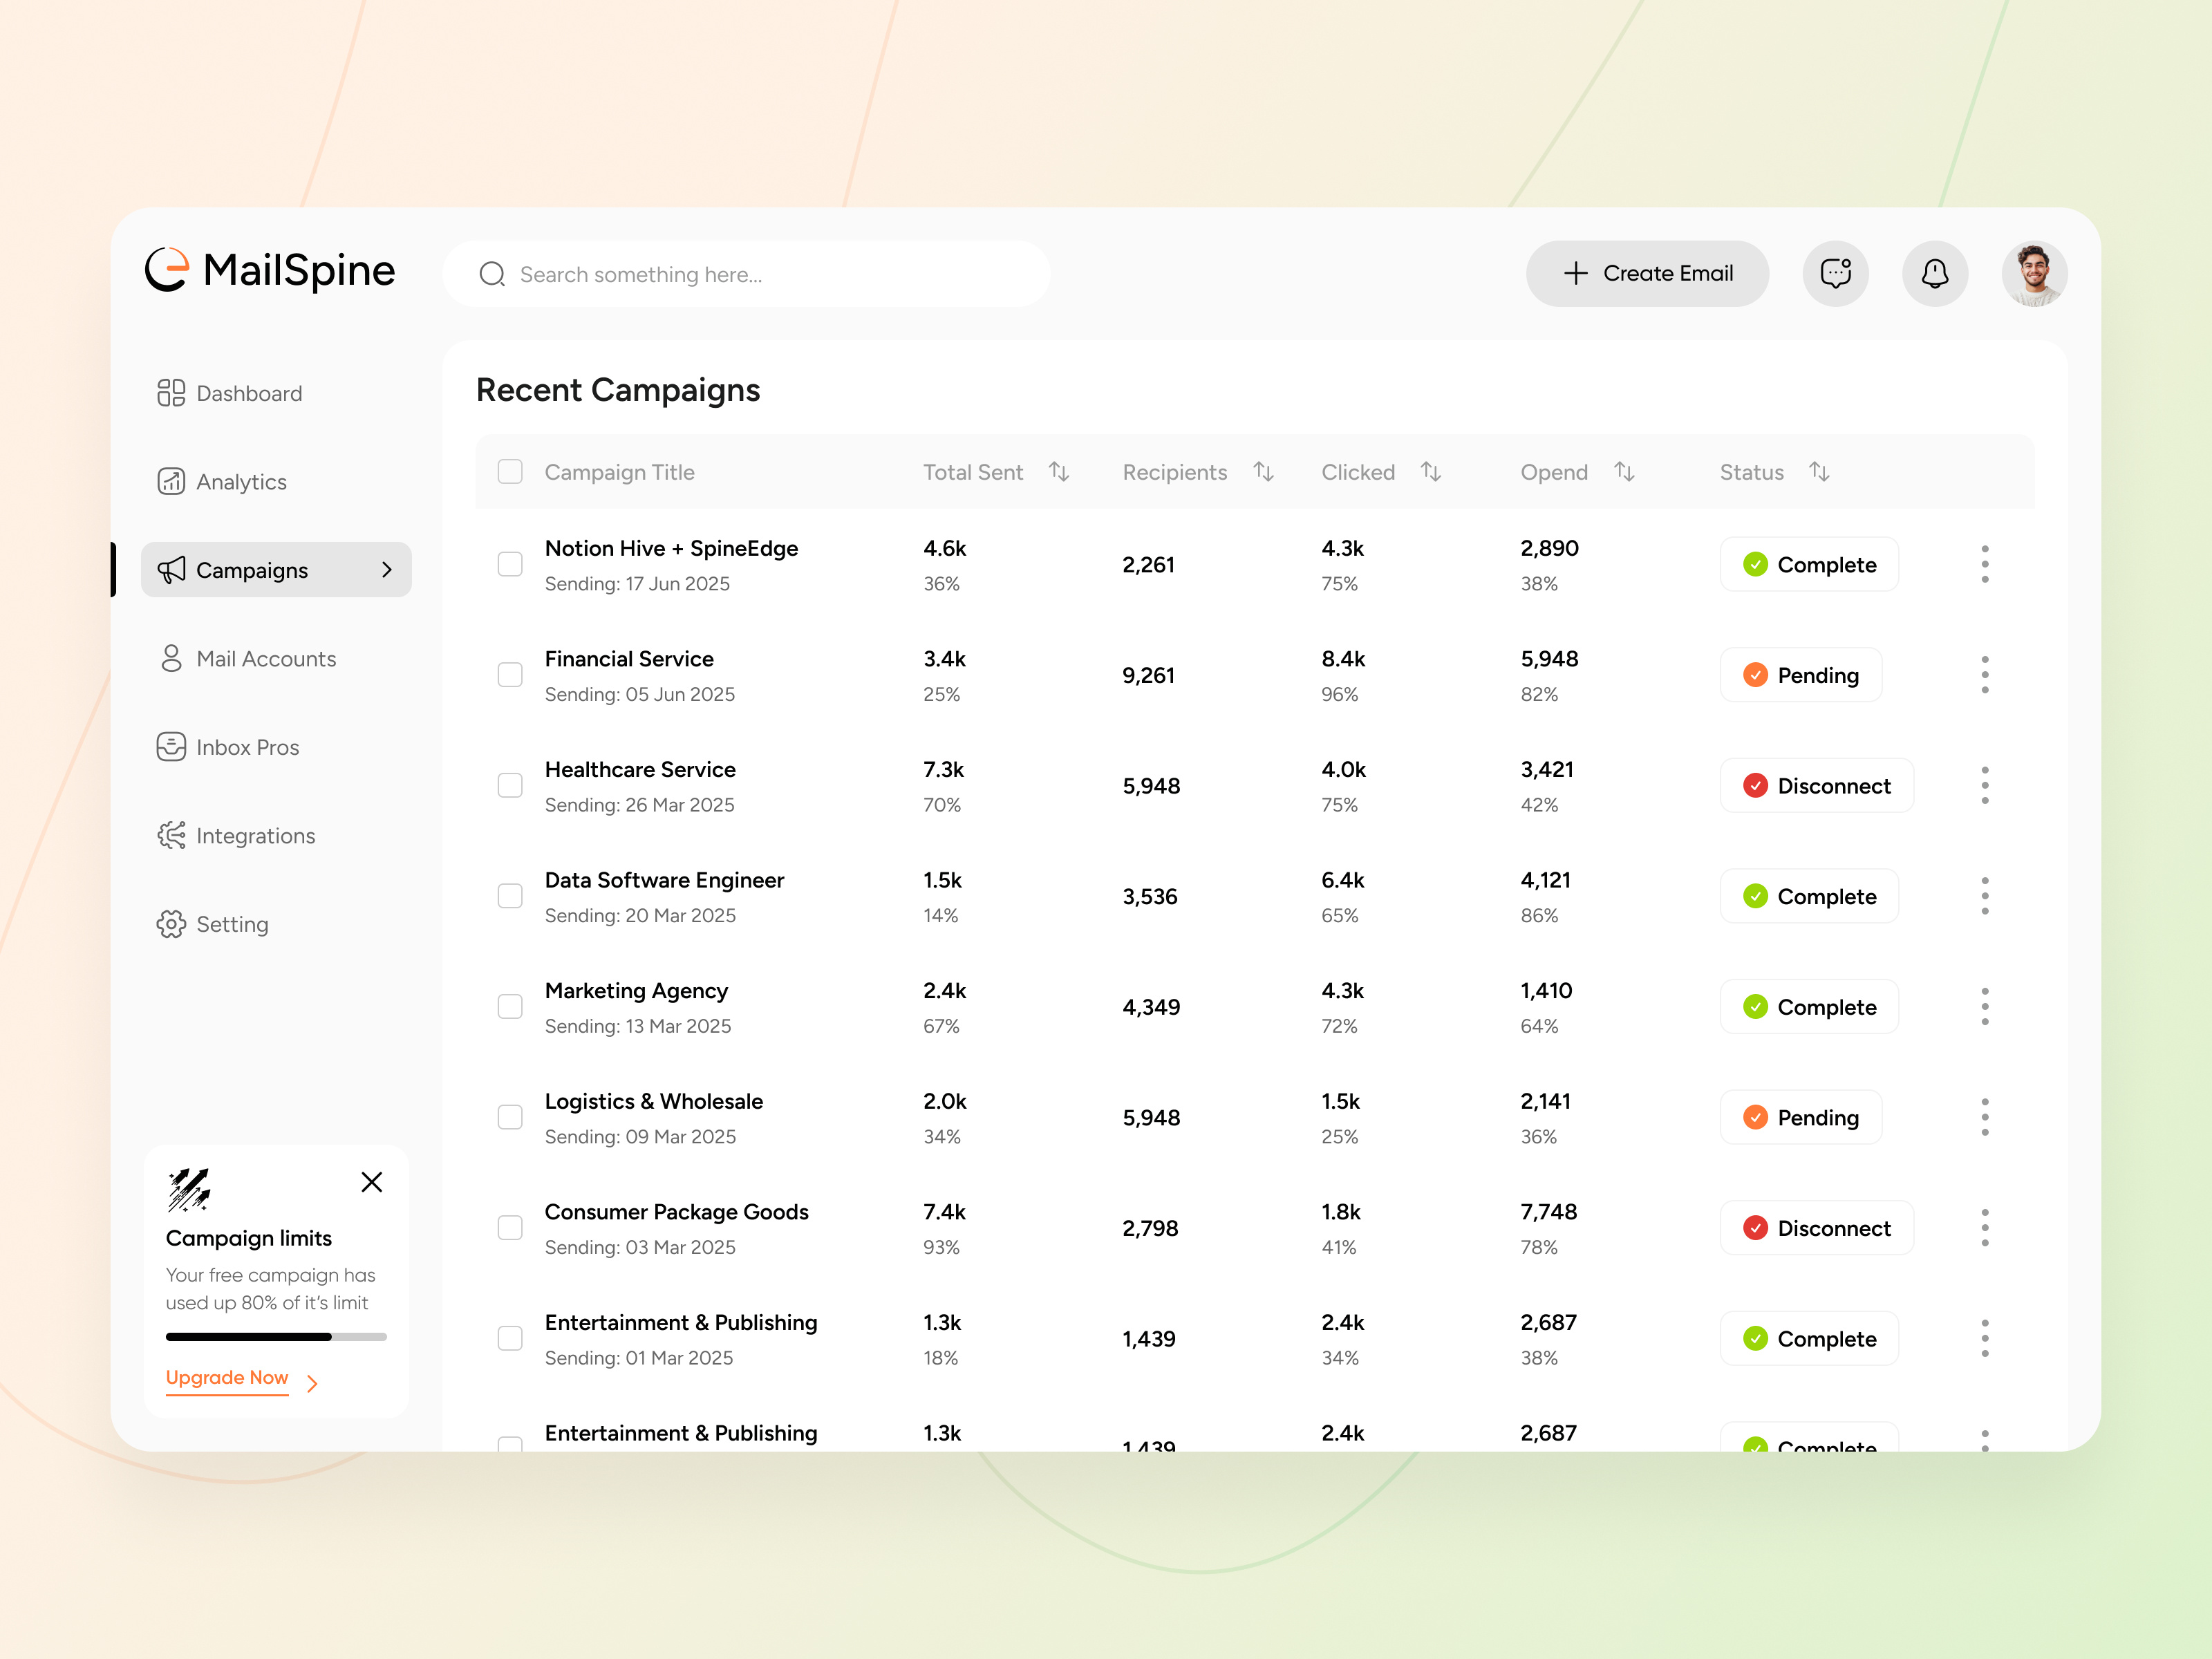Viewport: 2212px width, 1659px height.
Task: Click the notifications bell icon
Action: coord(1935,273)
